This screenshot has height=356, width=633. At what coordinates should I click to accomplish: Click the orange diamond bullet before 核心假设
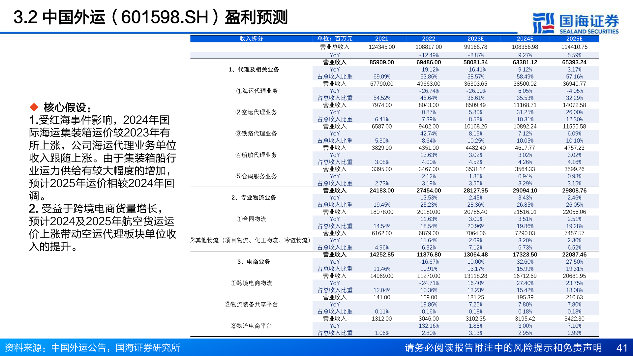click(34, 107)
